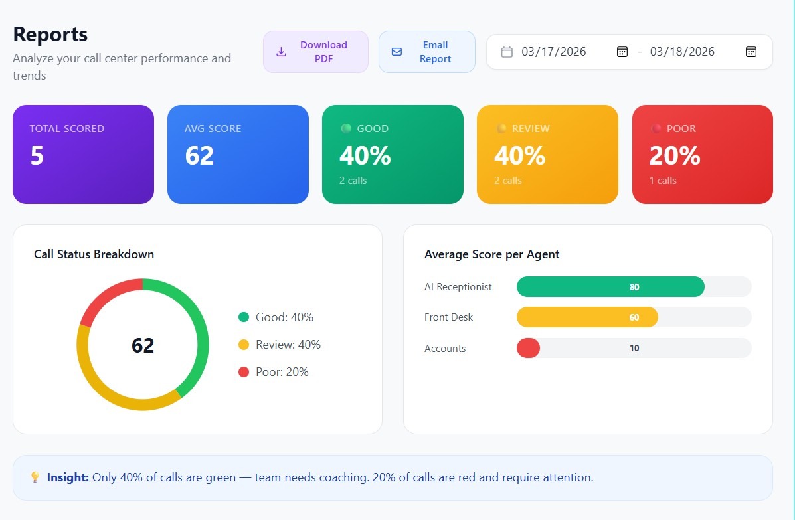
Task: Click the red dot on the POOR card
Action: tap(658, 128)
